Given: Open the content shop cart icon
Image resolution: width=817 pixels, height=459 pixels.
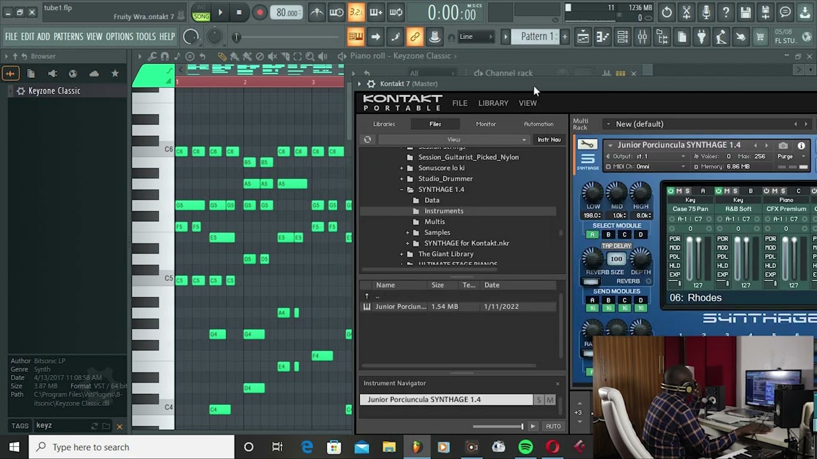Looking at the screenshot, I should [760, 37].
